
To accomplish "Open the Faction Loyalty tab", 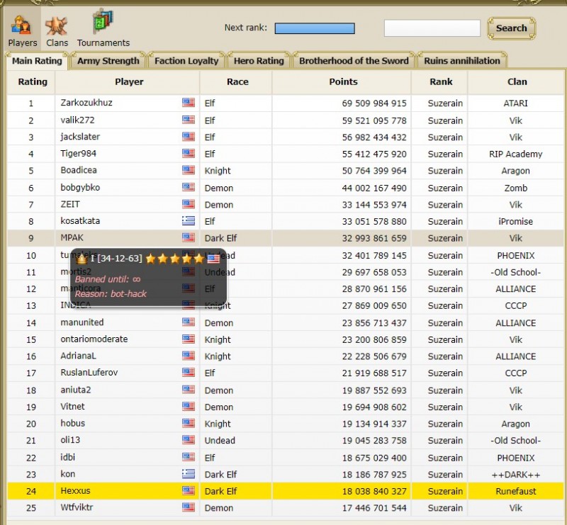I will (186, 61).
